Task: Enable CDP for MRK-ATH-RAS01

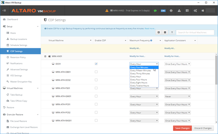Action: pos(96,121)
